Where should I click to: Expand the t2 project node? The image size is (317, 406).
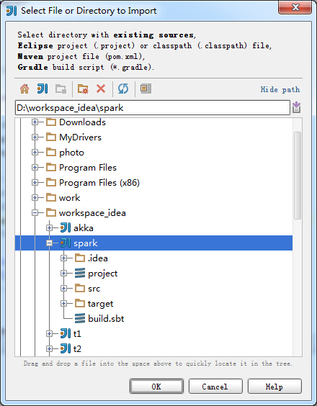click(49, 349)
